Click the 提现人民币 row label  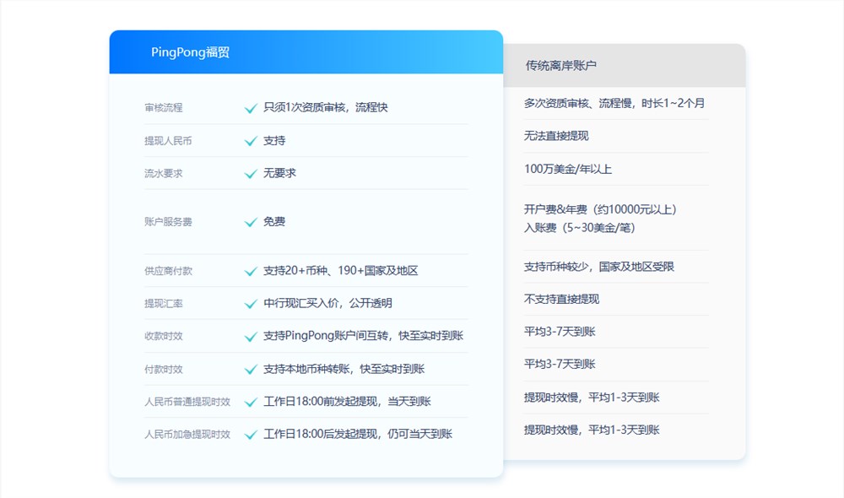[168, 141]
